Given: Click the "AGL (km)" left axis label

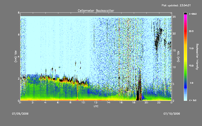Looking at the screenshot, I should [x=16, y=56].
